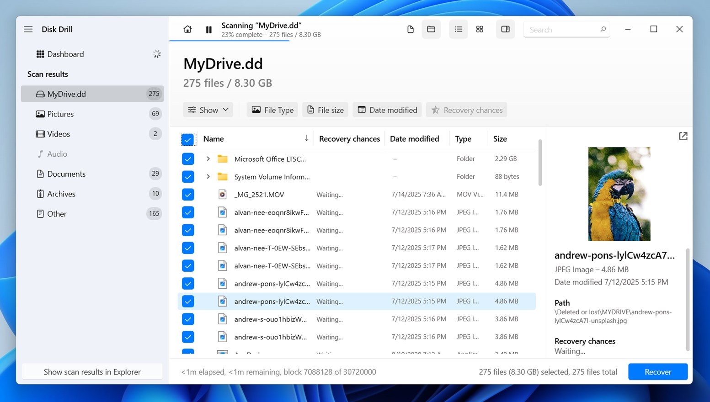
Task: Click the magnifier icon in Search box
Action: (x=603, y=29)
